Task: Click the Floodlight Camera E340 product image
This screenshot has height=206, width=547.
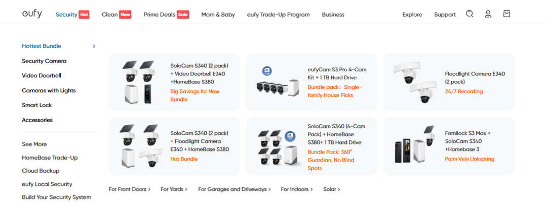Action: [x=414, y=82]
